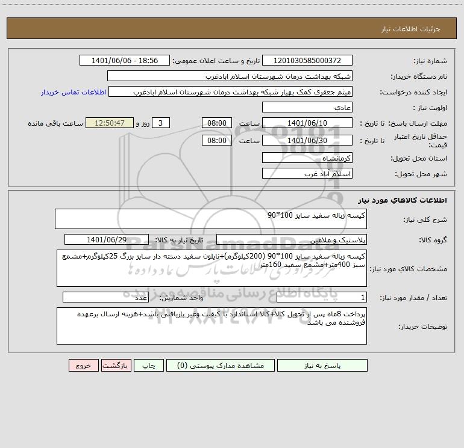This screenshot has height=448, width=464.
Task: Open 'اطلاعات تماس خریدار' link
Action: tap(74, 92)
